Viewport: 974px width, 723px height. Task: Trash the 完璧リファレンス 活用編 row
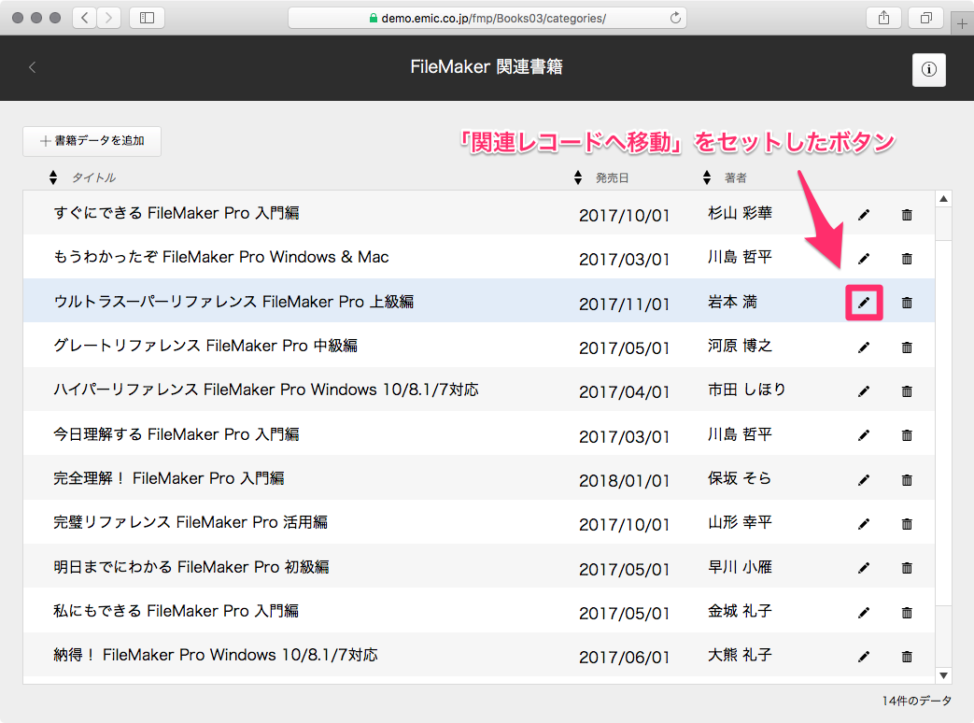click(907, 524)
